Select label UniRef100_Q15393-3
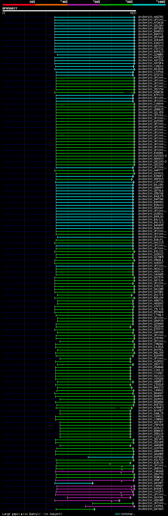 tap(152, 156)
